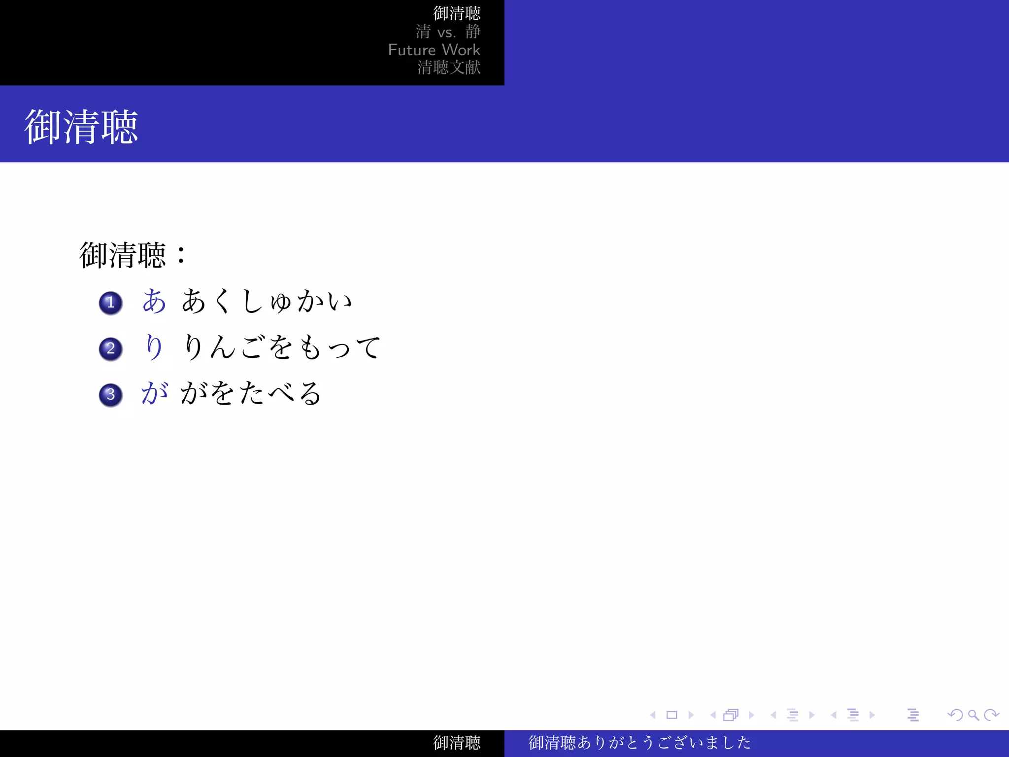Click the next slide arrow after rectangle icon

pos(691,715)
